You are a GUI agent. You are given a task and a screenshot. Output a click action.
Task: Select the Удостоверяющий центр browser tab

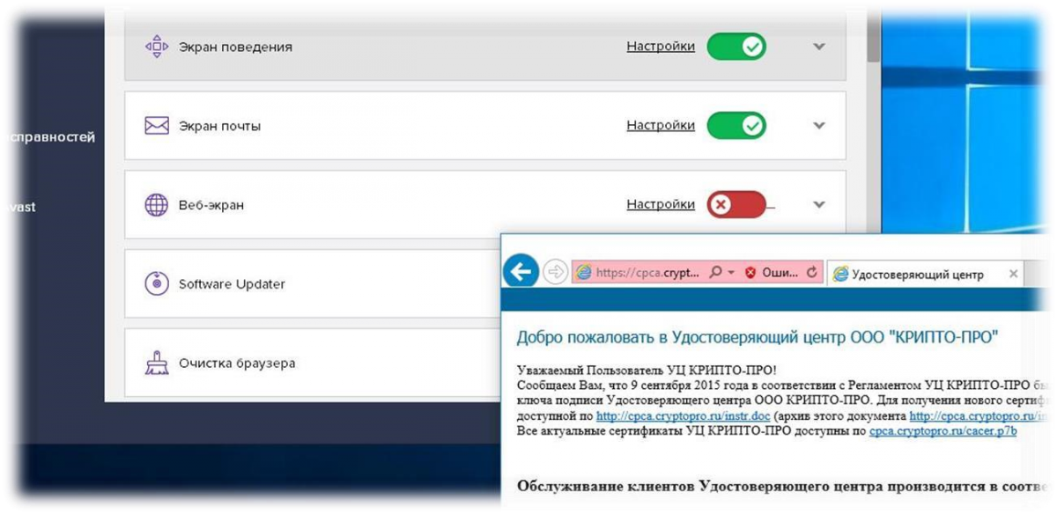coord(925,274)
